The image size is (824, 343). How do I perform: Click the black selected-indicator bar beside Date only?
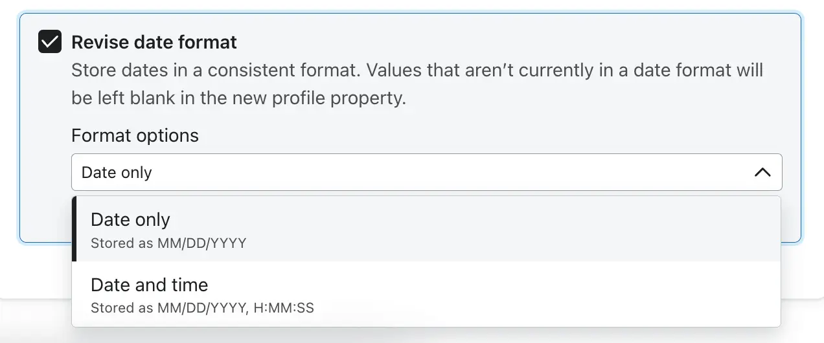coord(74,228)
